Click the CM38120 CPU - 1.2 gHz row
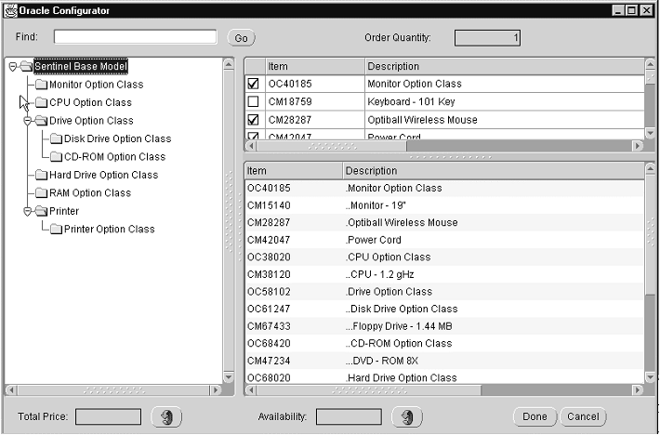 click(x=444, y=274)
